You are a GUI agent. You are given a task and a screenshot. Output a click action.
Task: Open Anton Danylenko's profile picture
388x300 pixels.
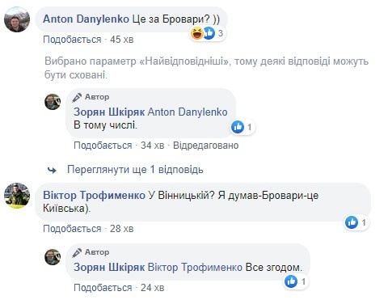tap(17, 19)
